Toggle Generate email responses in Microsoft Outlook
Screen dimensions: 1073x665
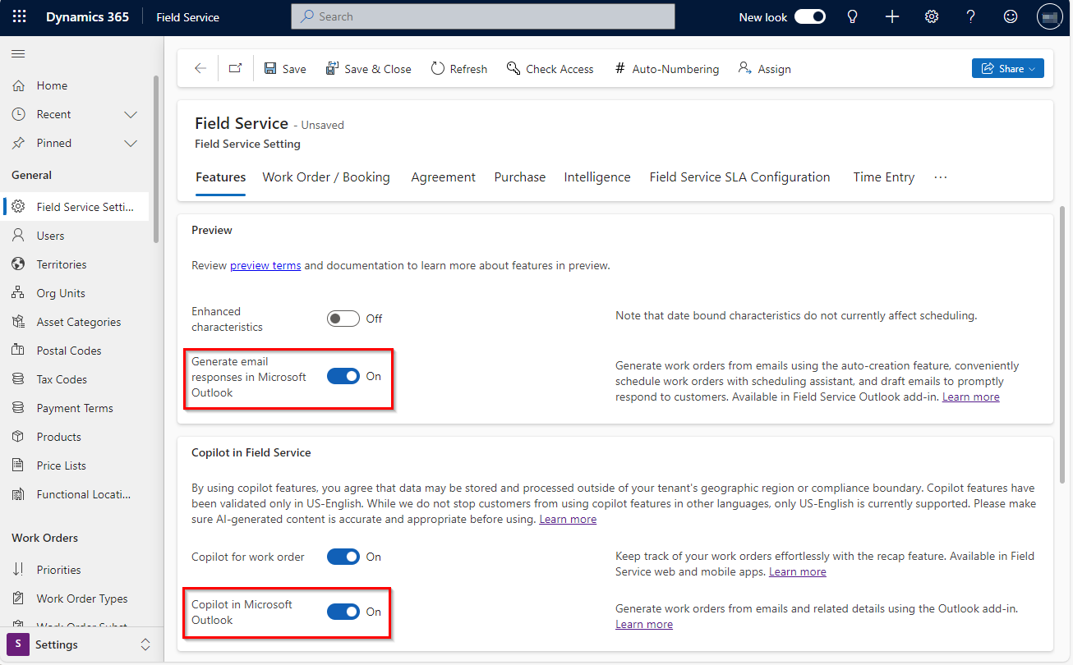pos(343,376)
